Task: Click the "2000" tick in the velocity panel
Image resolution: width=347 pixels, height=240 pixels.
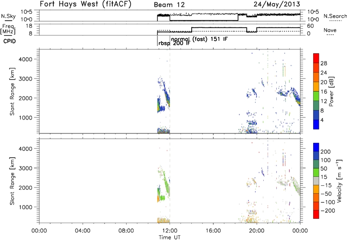Action: tap(25, 188)
